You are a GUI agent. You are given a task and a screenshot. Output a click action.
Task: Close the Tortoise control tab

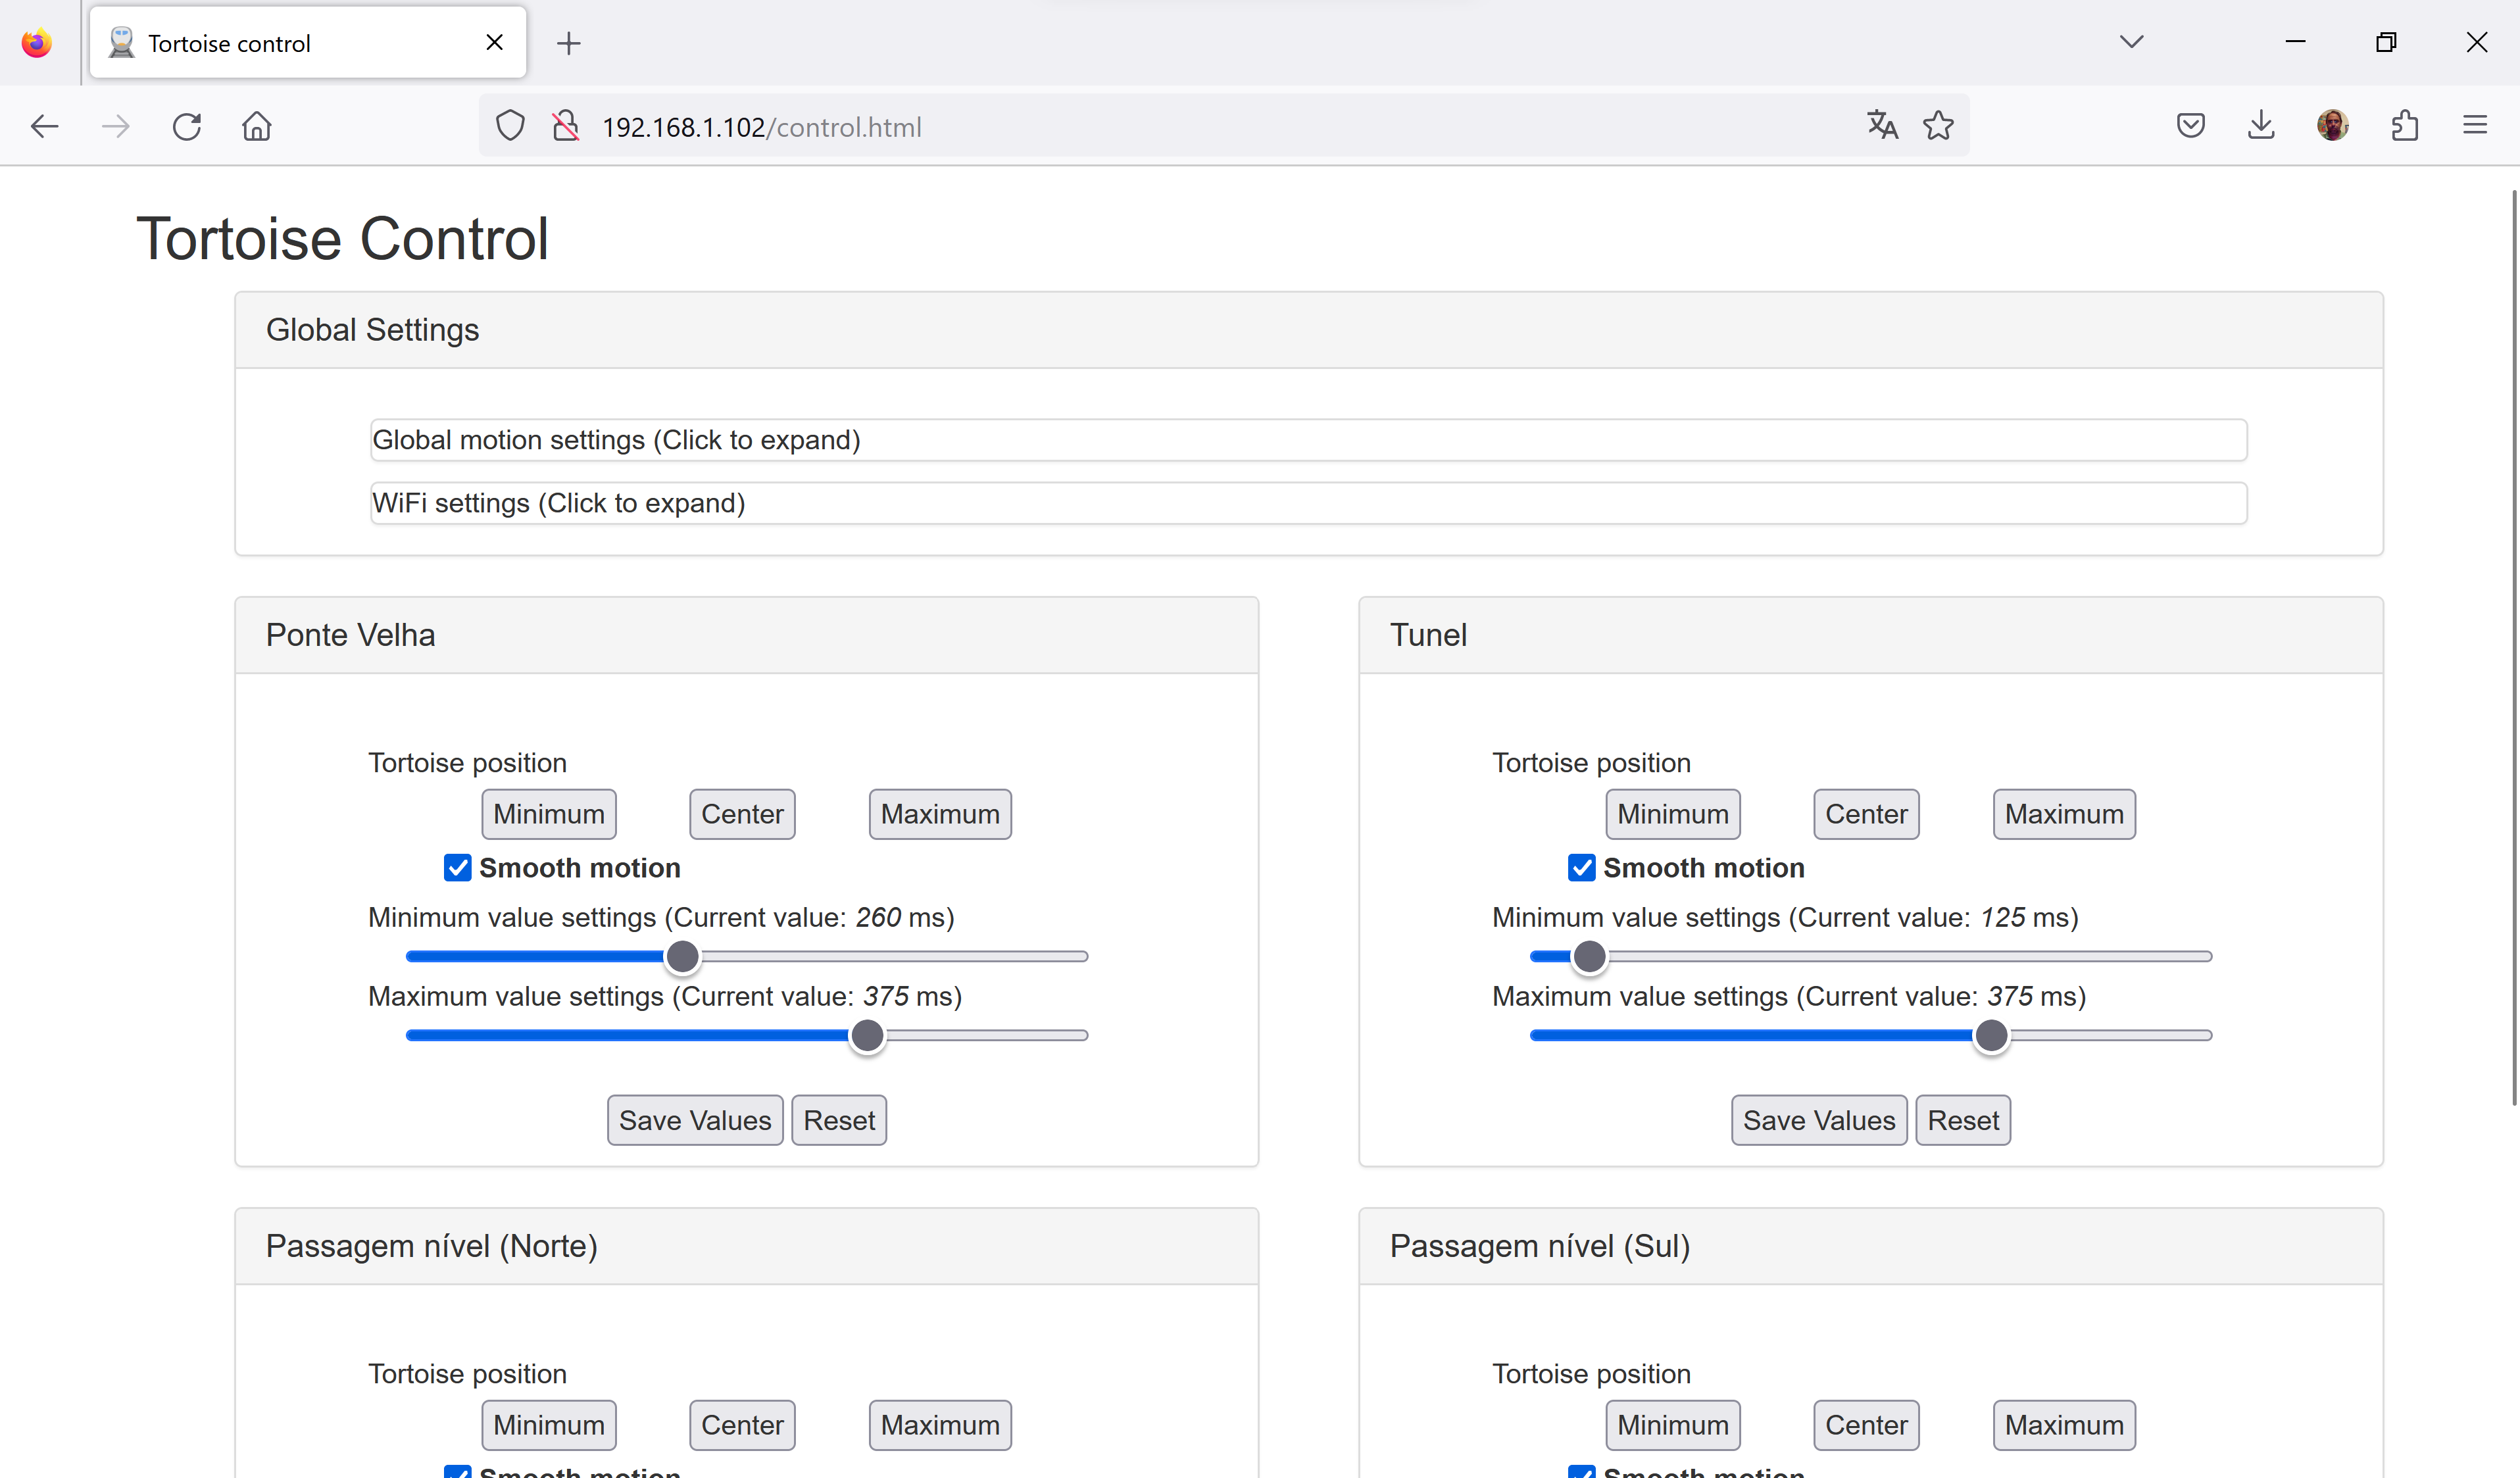click(494, 42)
